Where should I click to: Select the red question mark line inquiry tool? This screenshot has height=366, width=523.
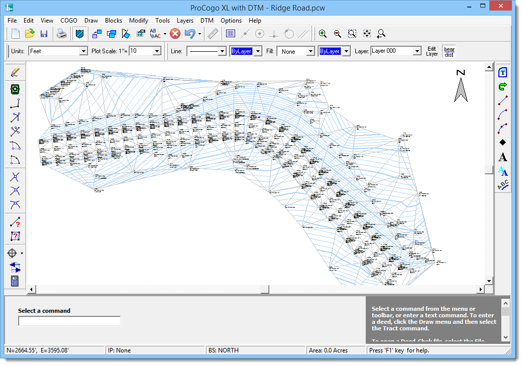click(15, 222)
